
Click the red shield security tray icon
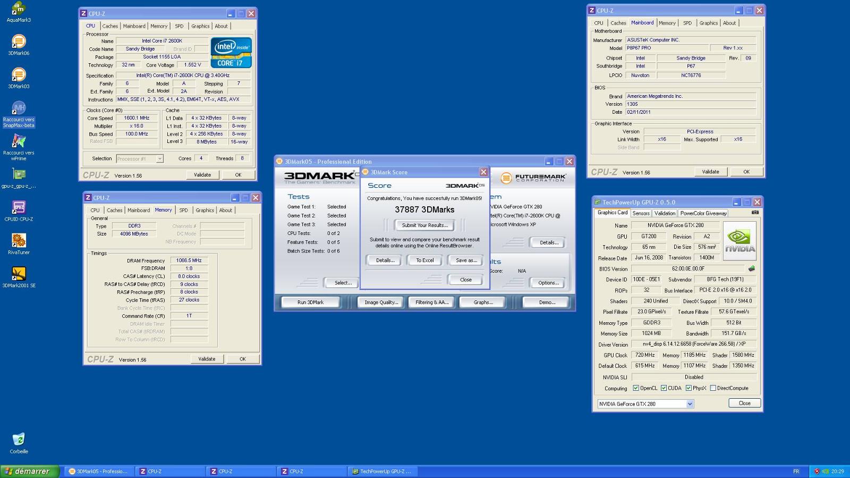pos(817,471)
